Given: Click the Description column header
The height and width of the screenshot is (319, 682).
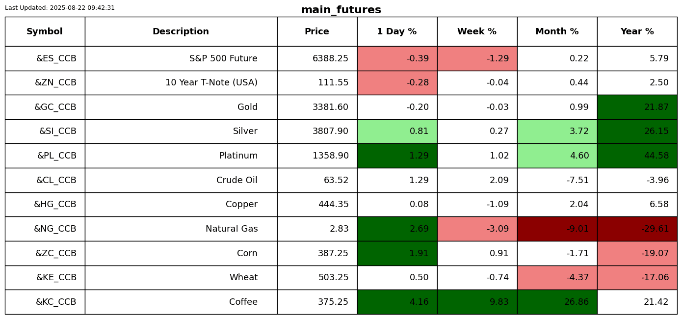Looking at the screenshot, I should [x=181, y=31].
